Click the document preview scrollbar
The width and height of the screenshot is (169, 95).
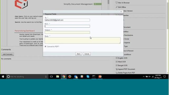109,2
